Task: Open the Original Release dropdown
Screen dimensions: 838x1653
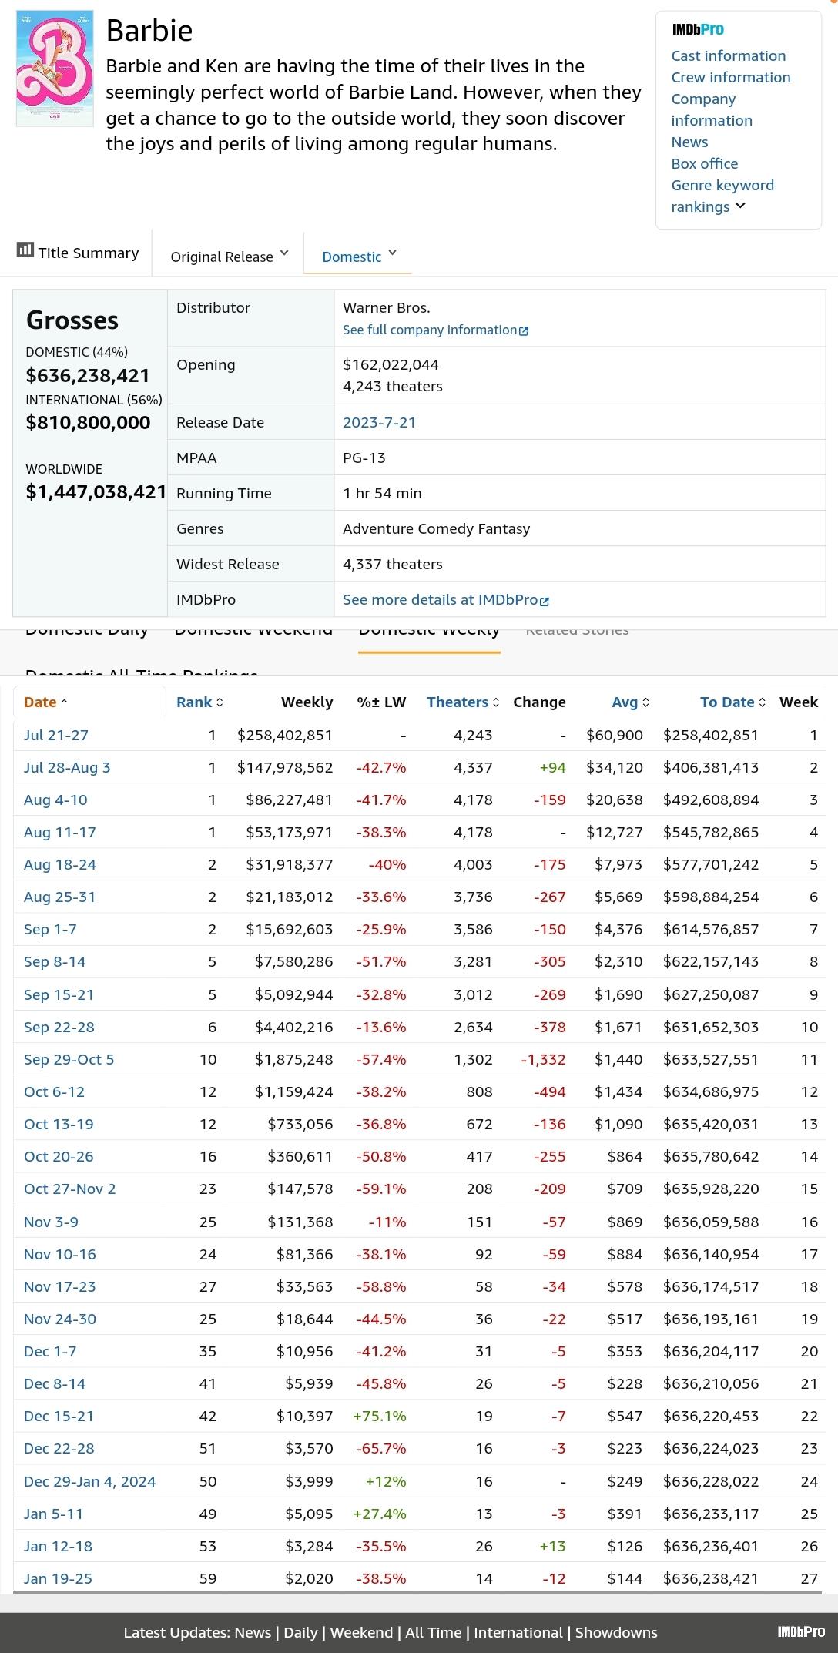Action: (230, 256)
